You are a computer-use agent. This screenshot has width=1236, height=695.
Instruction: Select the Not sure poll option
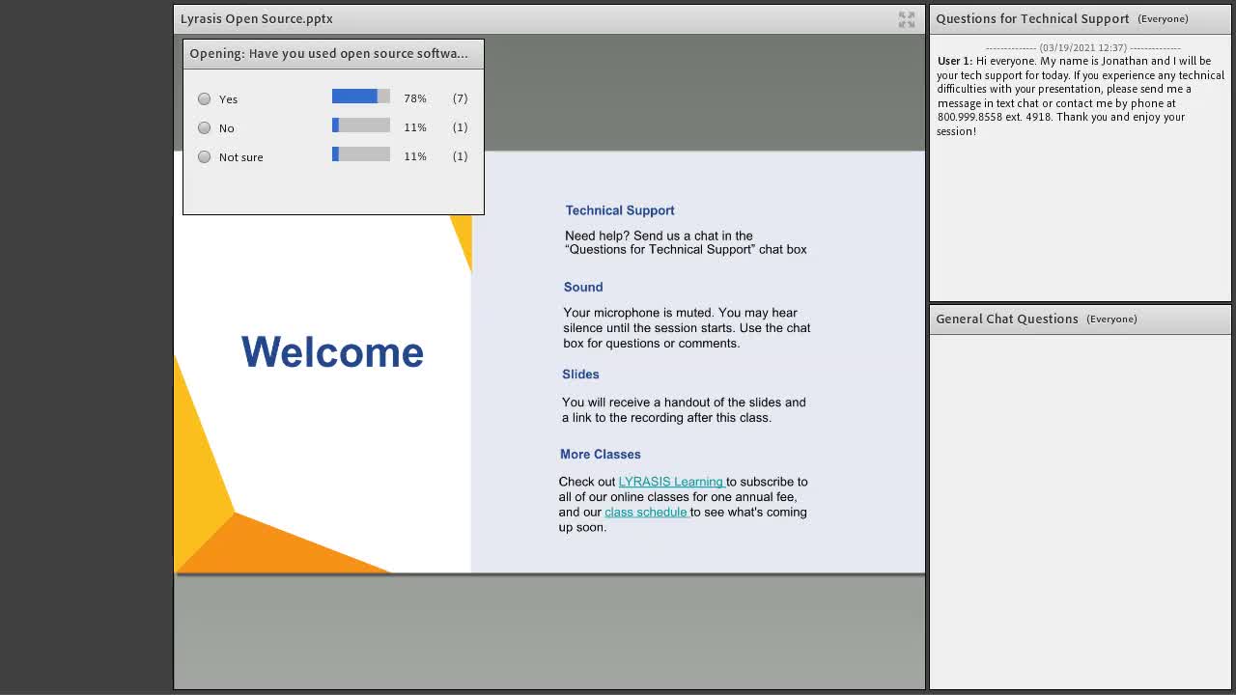click(x=204, y=156)
